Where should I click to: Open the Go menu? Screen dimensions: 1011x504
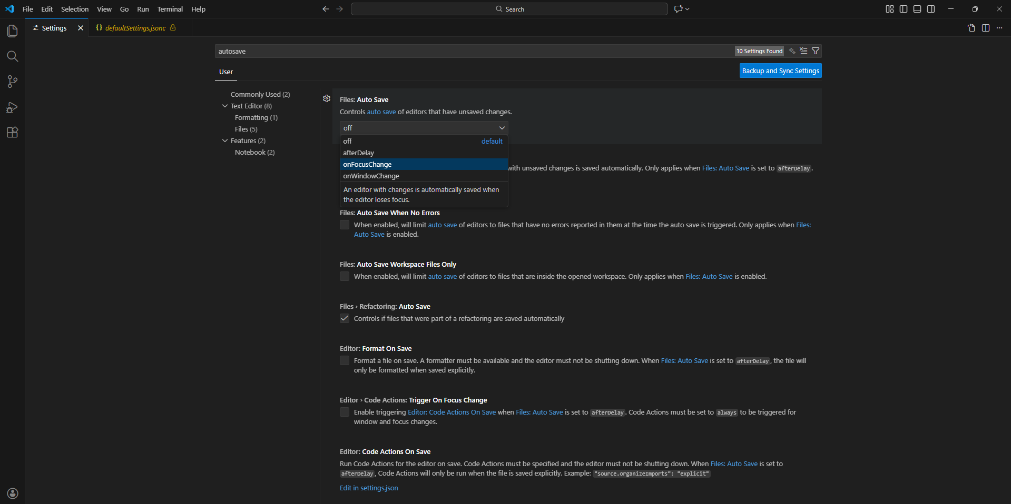coord(124,9)
